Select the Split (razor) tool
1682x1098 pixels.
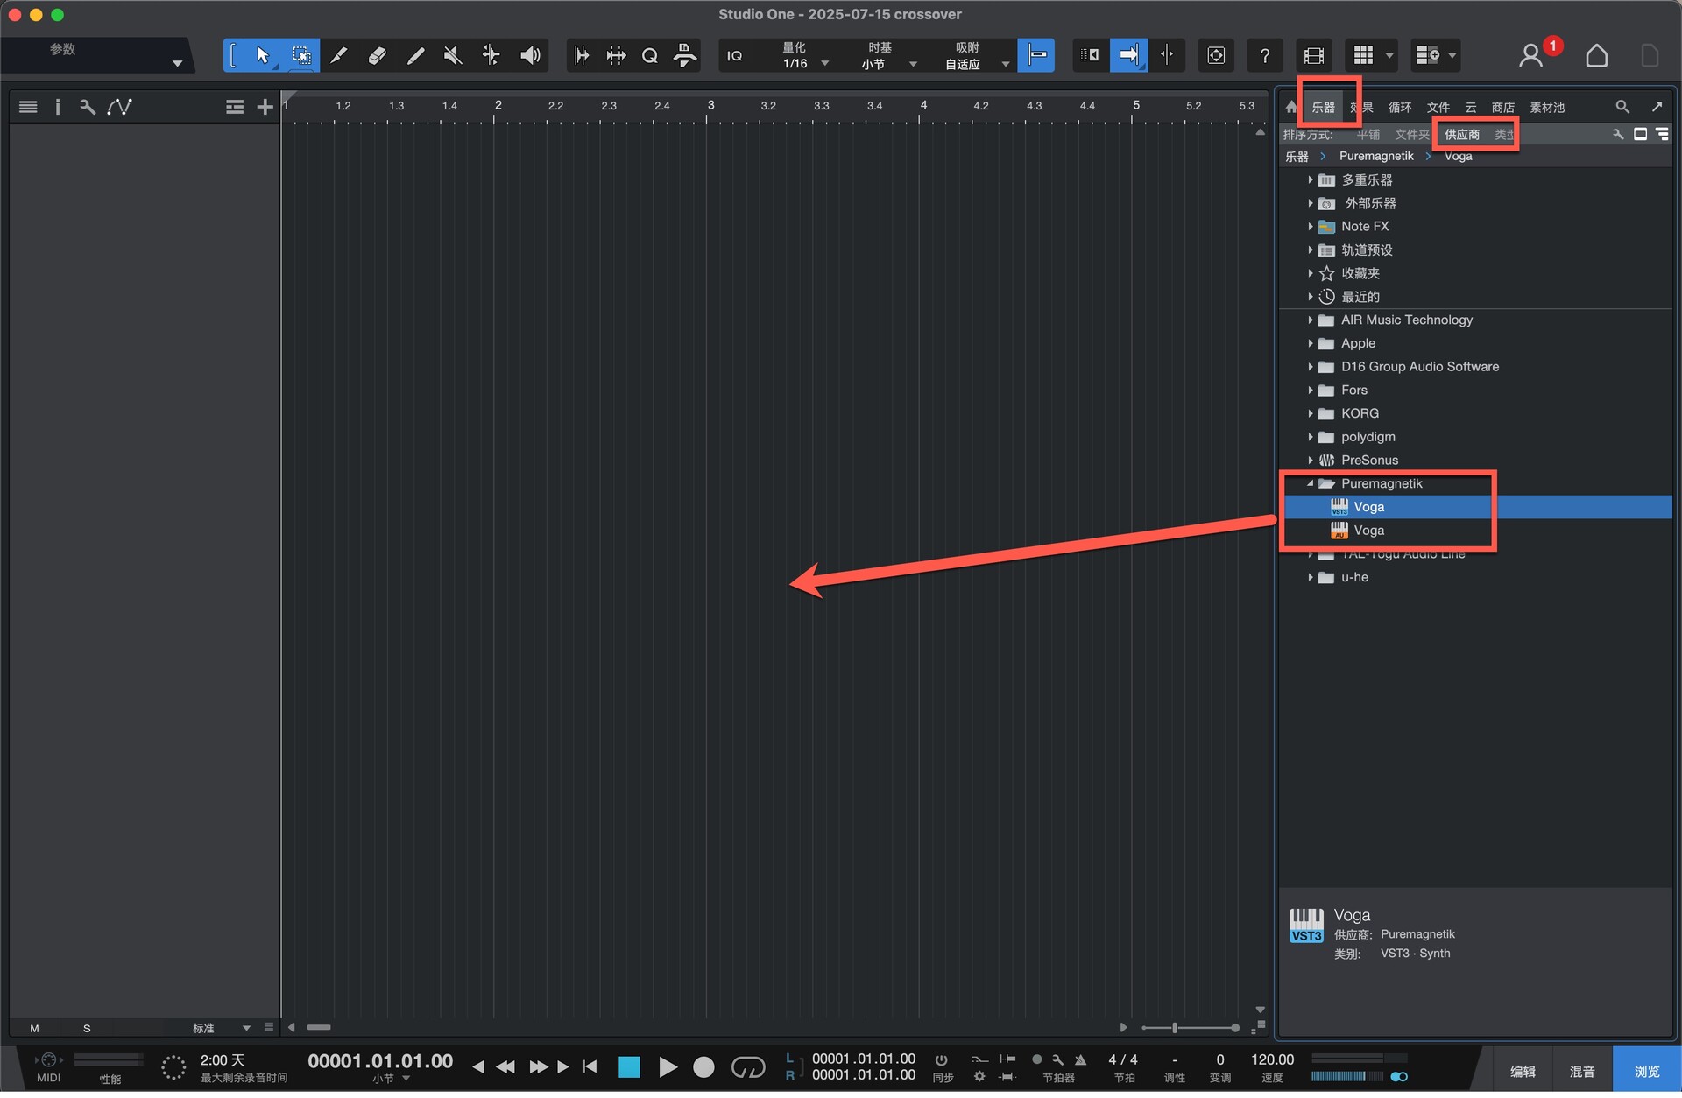(x=338, y=56)
